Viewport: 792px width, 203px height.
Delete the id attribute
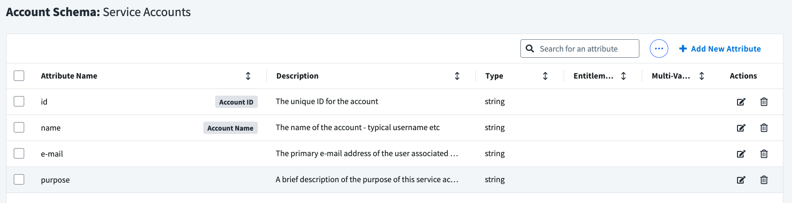tap(764, 102)
